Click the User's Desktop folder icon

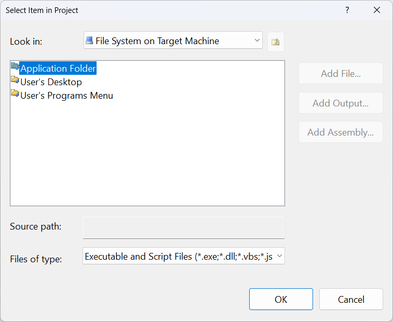(15, 81)
